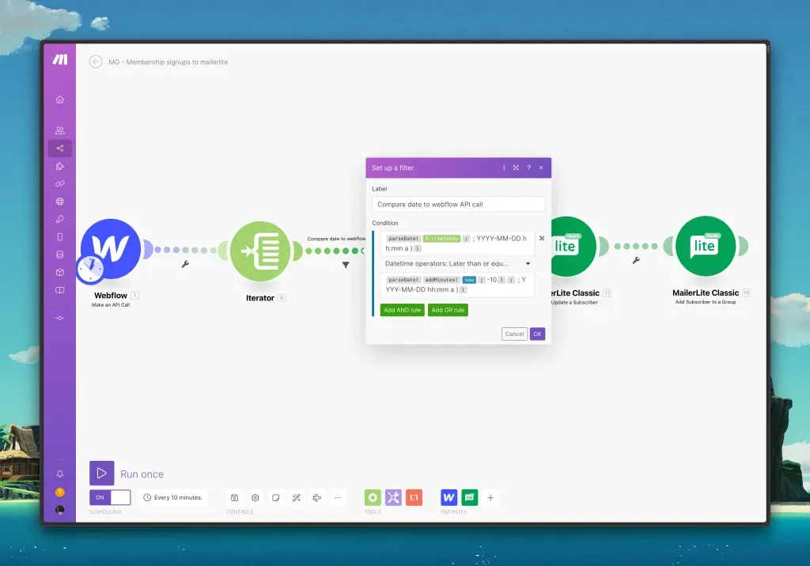
Task: Open notifications bell in sidebar
Action: tap(60, 474)
